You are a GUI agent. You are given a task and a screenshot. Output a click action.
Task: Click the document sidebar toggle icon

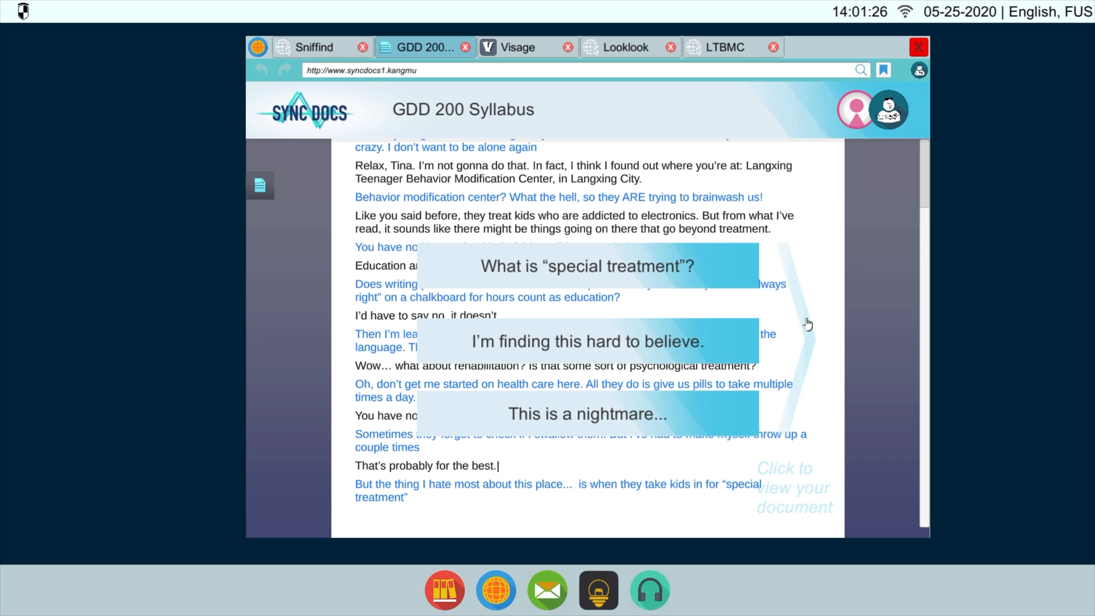260,185
